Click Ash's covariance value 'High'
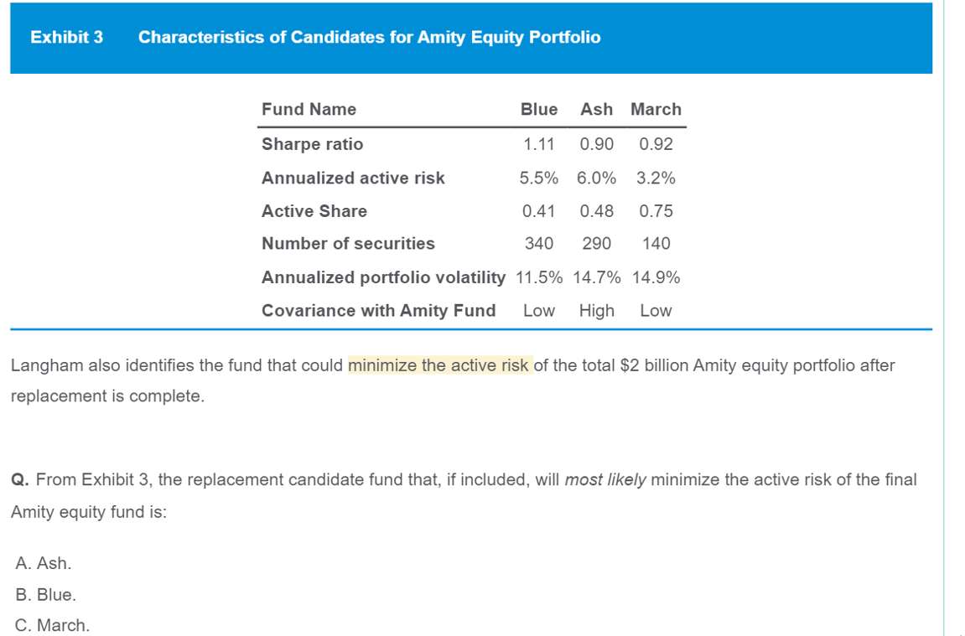The height and width of the screenshot is (636, 965). (596, 311)
